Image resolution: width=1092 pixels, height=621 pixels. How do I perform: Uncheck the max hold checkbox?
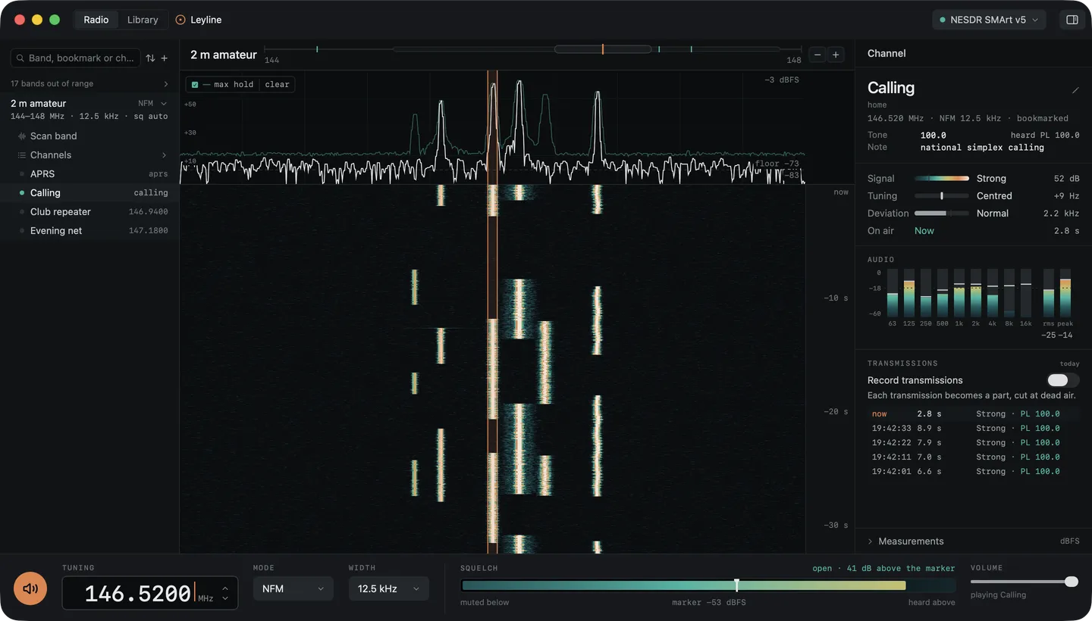coord(195,85)
